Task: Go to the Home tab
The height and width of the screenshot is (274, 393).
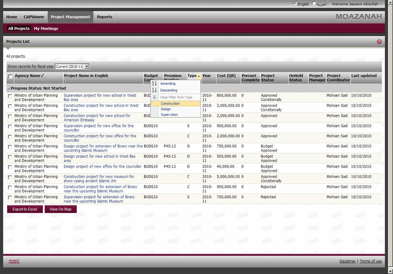Action: tap(11, 17)
